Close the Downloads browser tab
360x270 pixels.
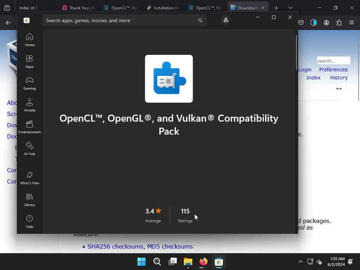263,8
